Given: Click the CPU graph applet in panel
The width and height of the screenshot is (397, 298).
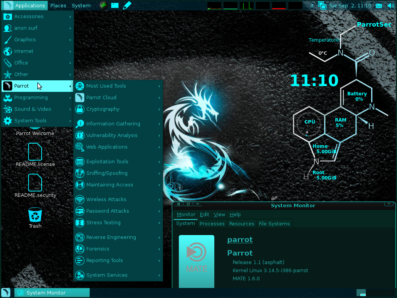Looking at the screenshot, I should point(214,5).
